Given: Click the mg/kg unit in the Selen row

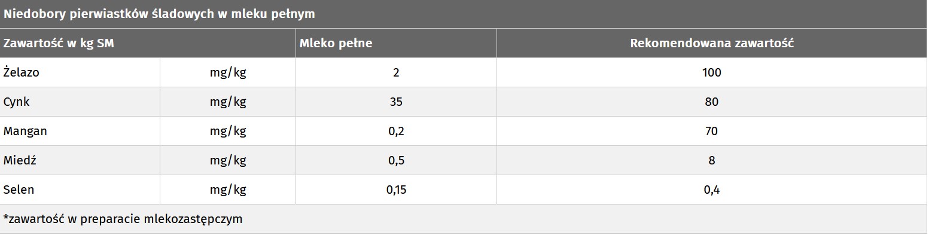Looking at the screenshot, I should point(228,190).
